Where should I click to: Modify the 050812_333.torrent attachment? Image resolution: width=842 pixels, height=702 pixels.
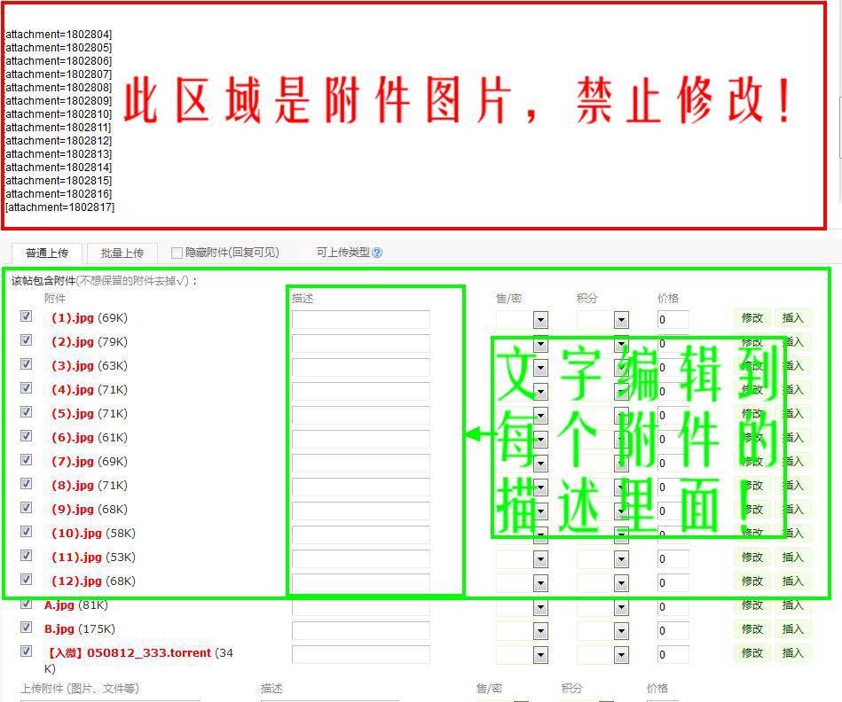coord(752,652)
